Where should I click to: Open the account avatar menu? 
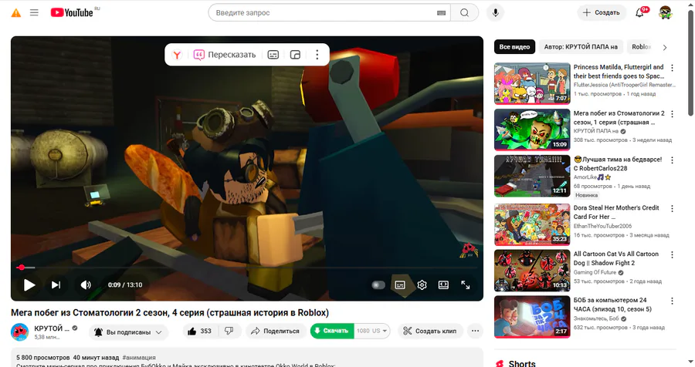point(666,12)
